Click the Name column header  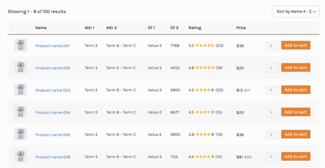coord(41,28)
